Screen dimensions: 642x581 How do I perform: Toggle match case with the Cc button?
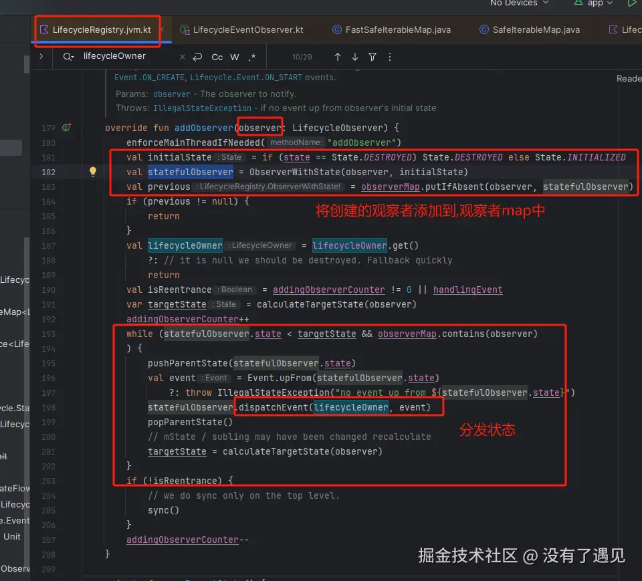[x=217, y=57]
